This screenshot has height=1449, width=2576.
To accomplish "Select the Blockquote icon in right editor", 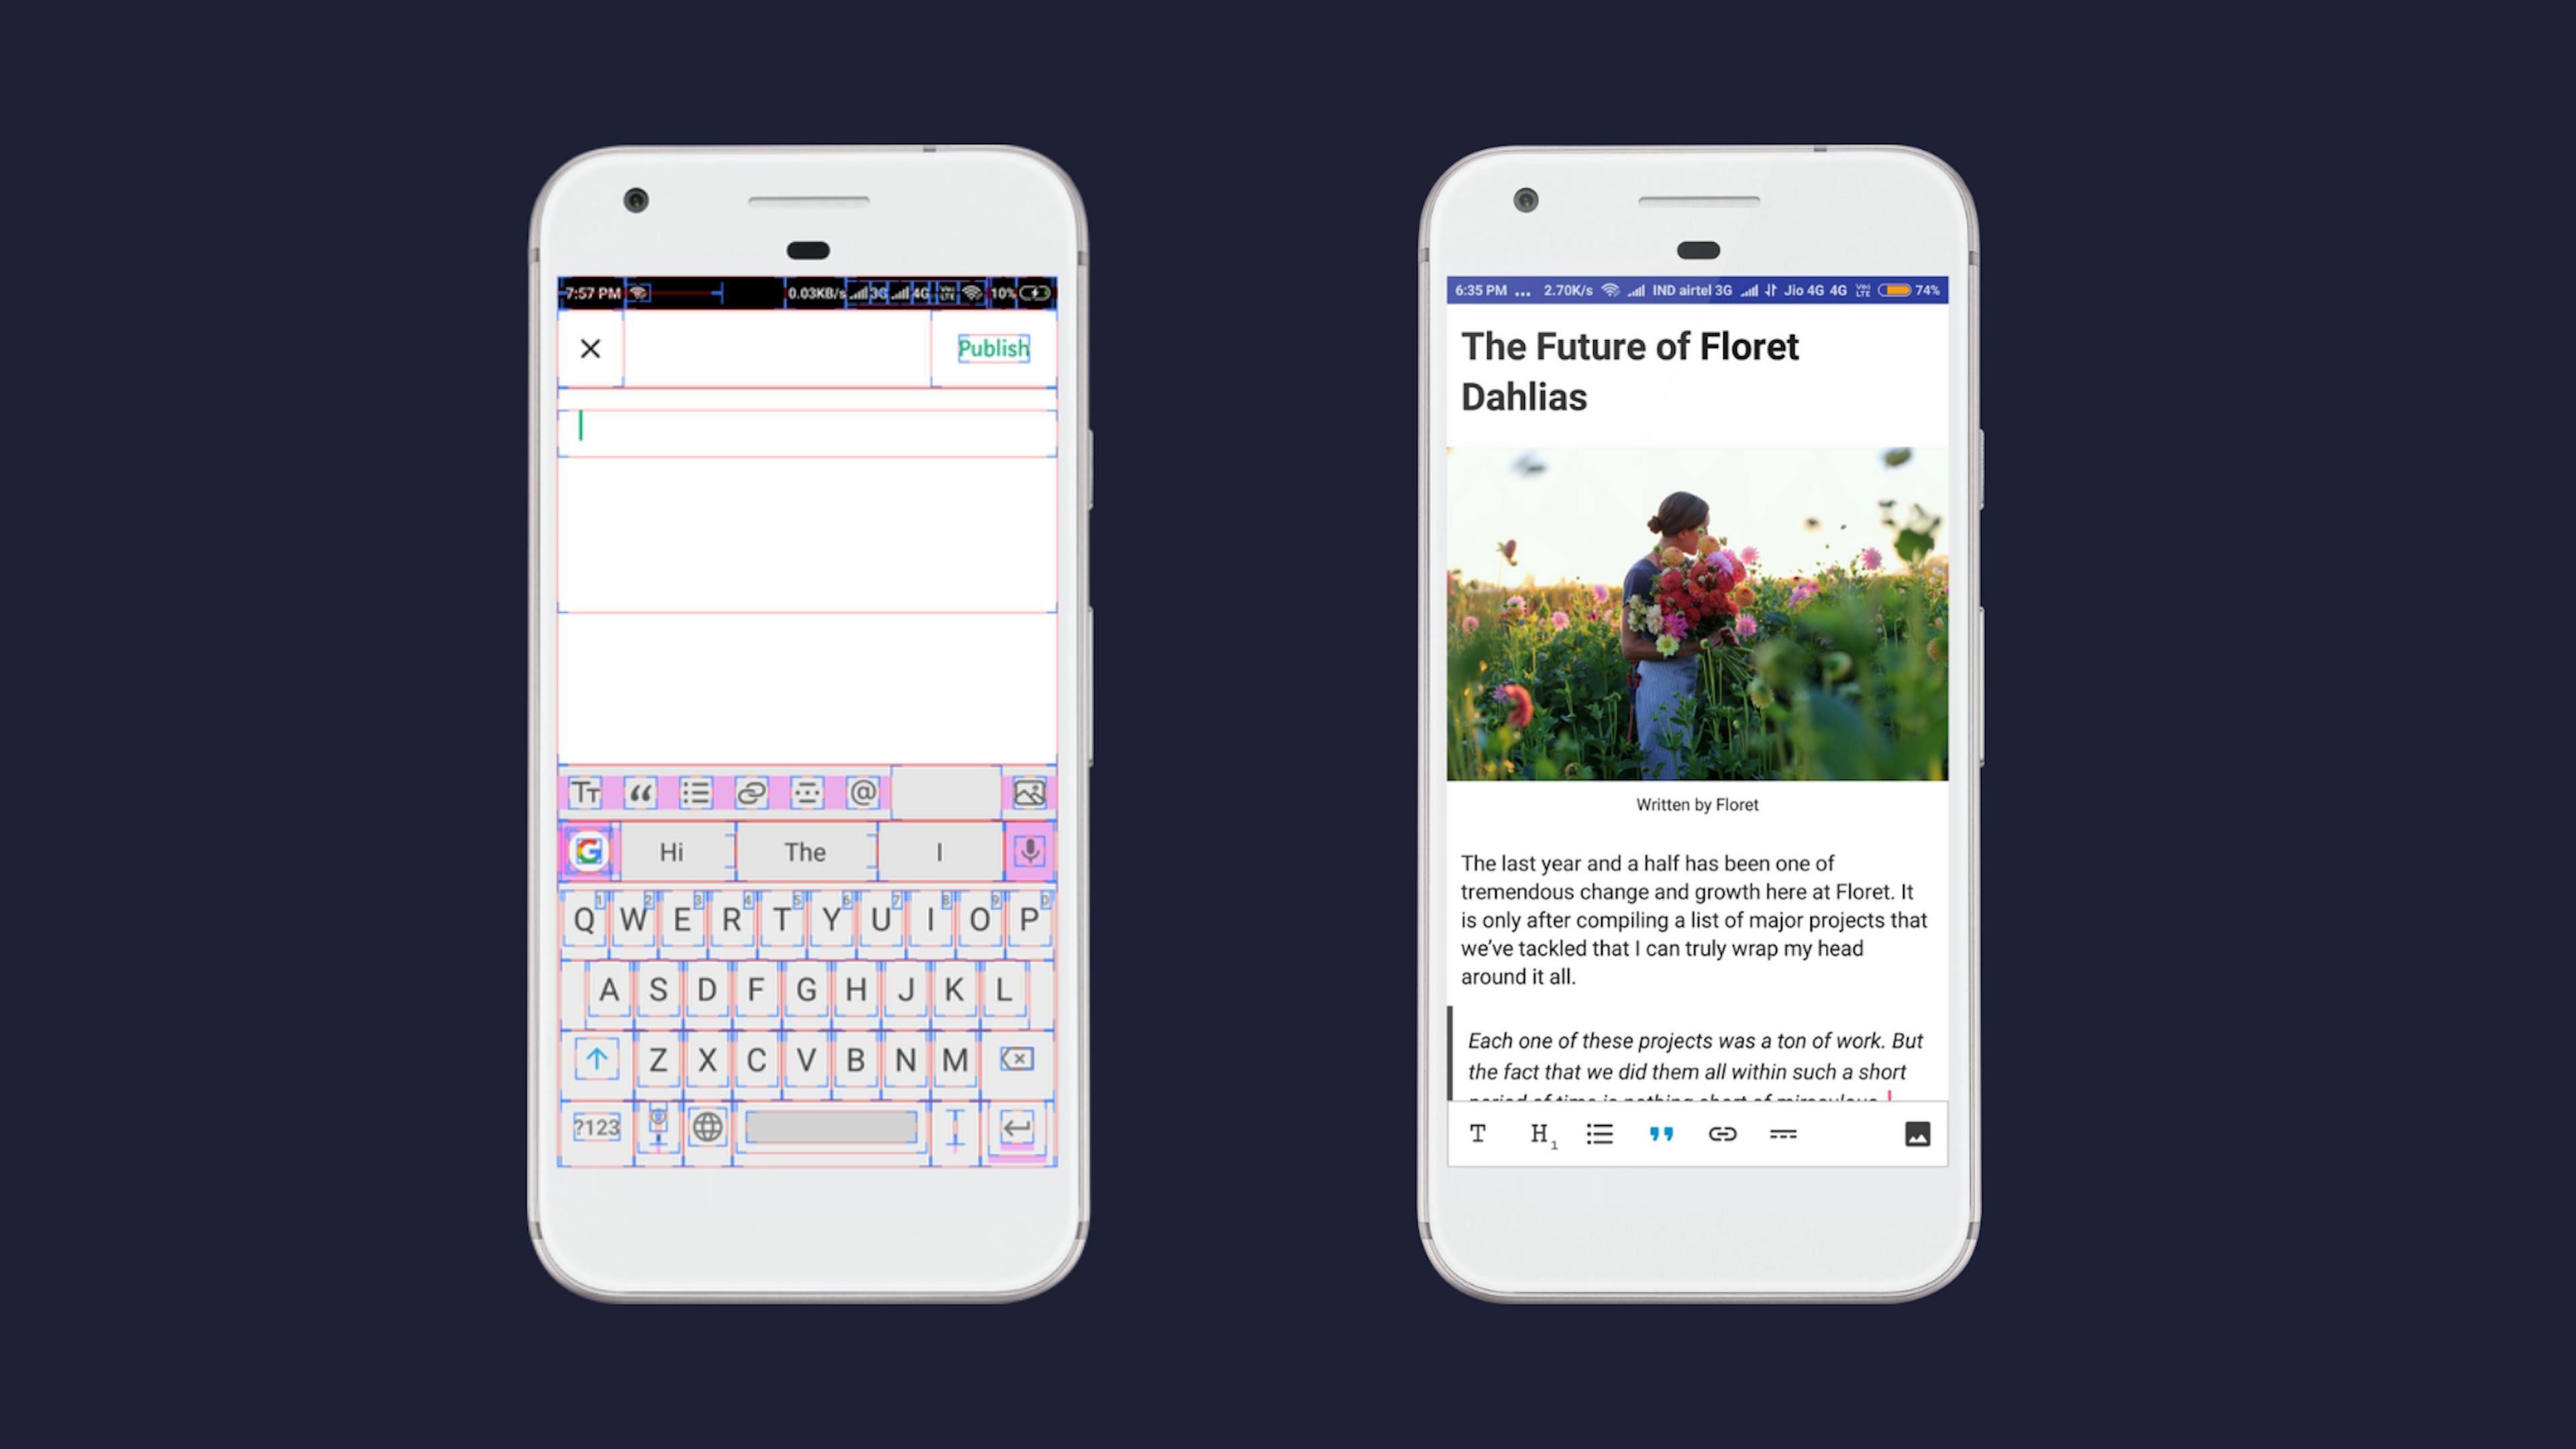I will 1660,1132.
